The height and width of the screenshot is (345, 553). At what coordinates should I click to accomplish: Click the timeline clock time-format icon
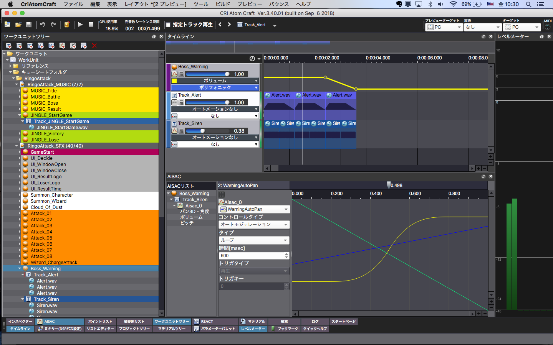click(x=252, y=59)
